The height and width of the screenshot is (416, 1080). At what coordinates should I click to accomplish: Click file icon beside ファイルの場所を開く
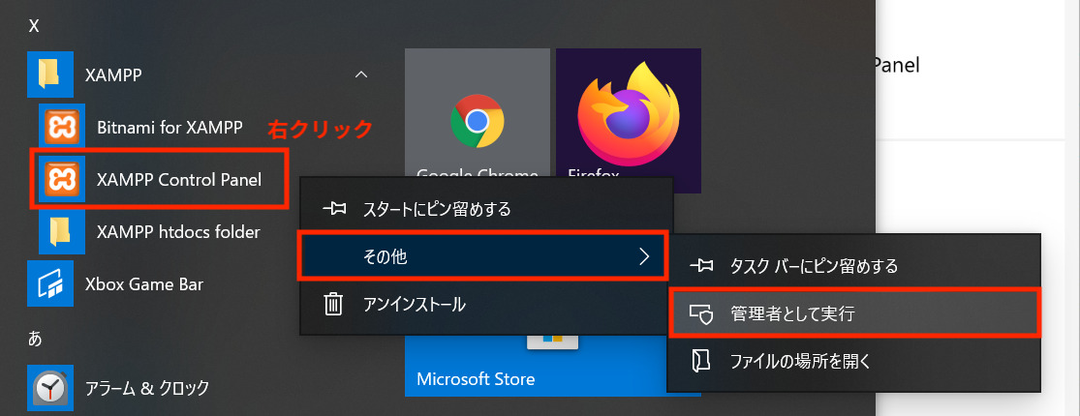701,360
